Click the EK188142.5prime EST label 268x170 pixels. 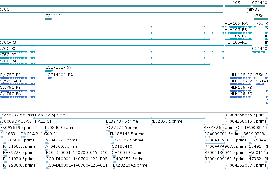pyautogui.click(x=127, y=134)
